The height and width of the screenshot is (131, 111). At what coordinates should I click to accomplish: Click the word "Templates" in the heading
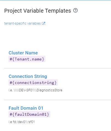(x=58, y=11)
